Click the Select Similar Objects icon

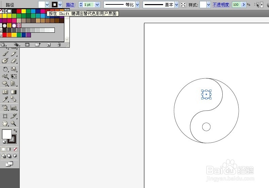pos(257,5)
